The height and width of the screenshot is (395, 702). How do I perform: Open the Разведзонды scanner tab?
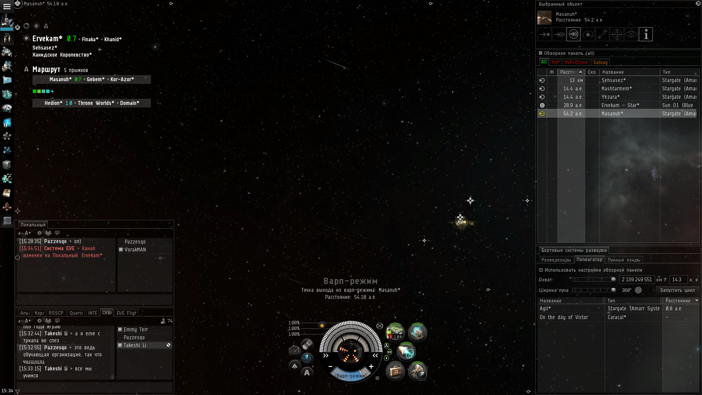click(x=556, y=260)
